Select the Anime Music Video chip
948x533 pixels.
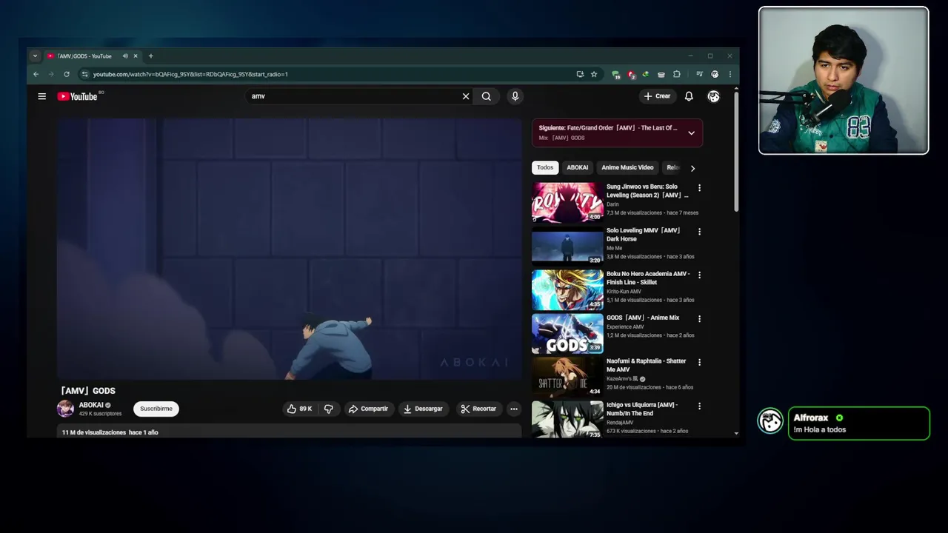(627, 168)
